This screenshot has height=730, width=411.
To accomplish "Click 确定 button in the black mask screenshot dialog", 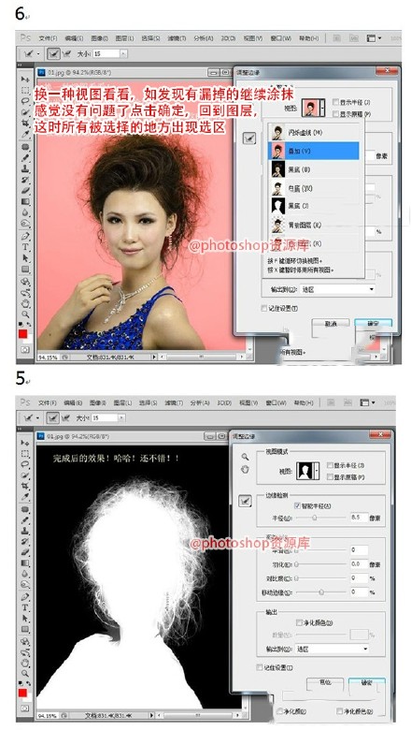I will [366, 682].
